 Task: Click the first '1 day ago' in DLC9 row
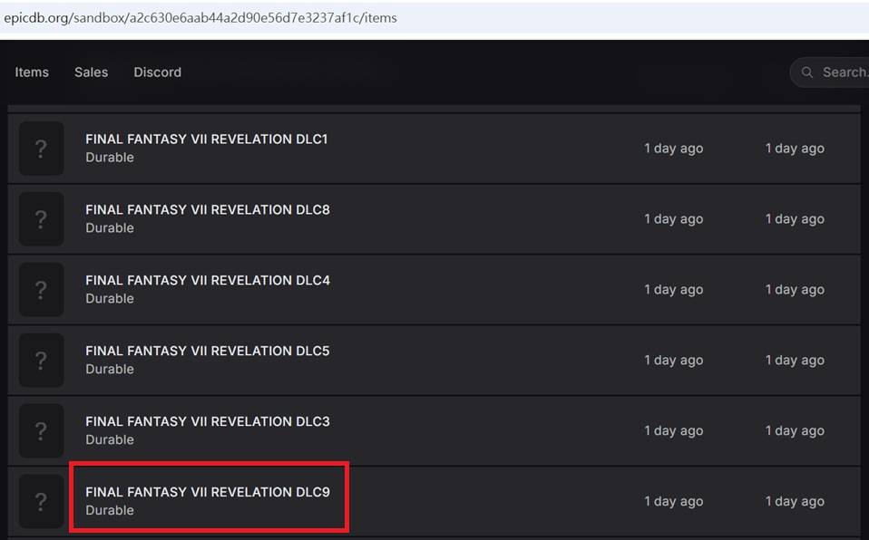click(x=673, y=502)
